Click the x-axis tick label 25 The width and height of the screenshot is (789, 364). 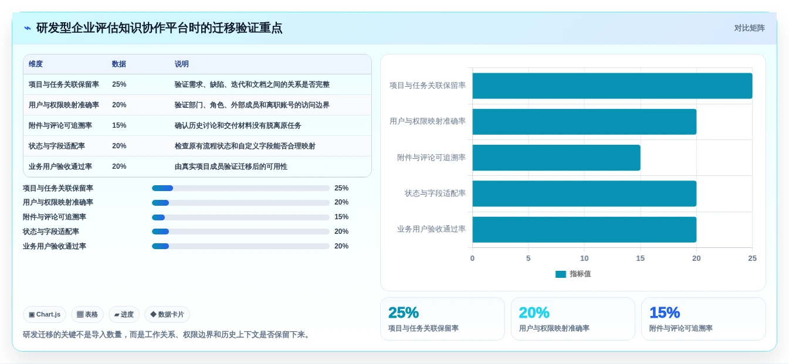point(752,258)
